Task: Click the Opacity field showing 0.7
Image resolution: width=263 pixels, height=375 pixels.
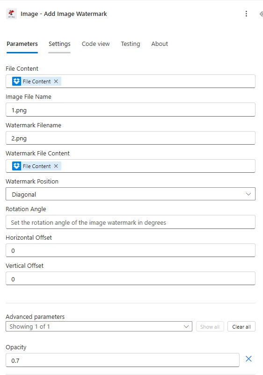Action: 123,360
